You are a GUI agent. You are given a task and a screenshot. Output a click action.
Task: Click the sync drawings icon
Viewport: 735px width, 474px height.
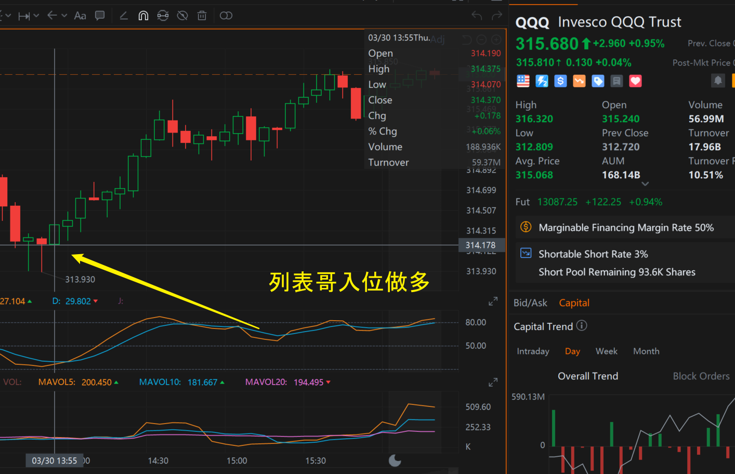163,16
